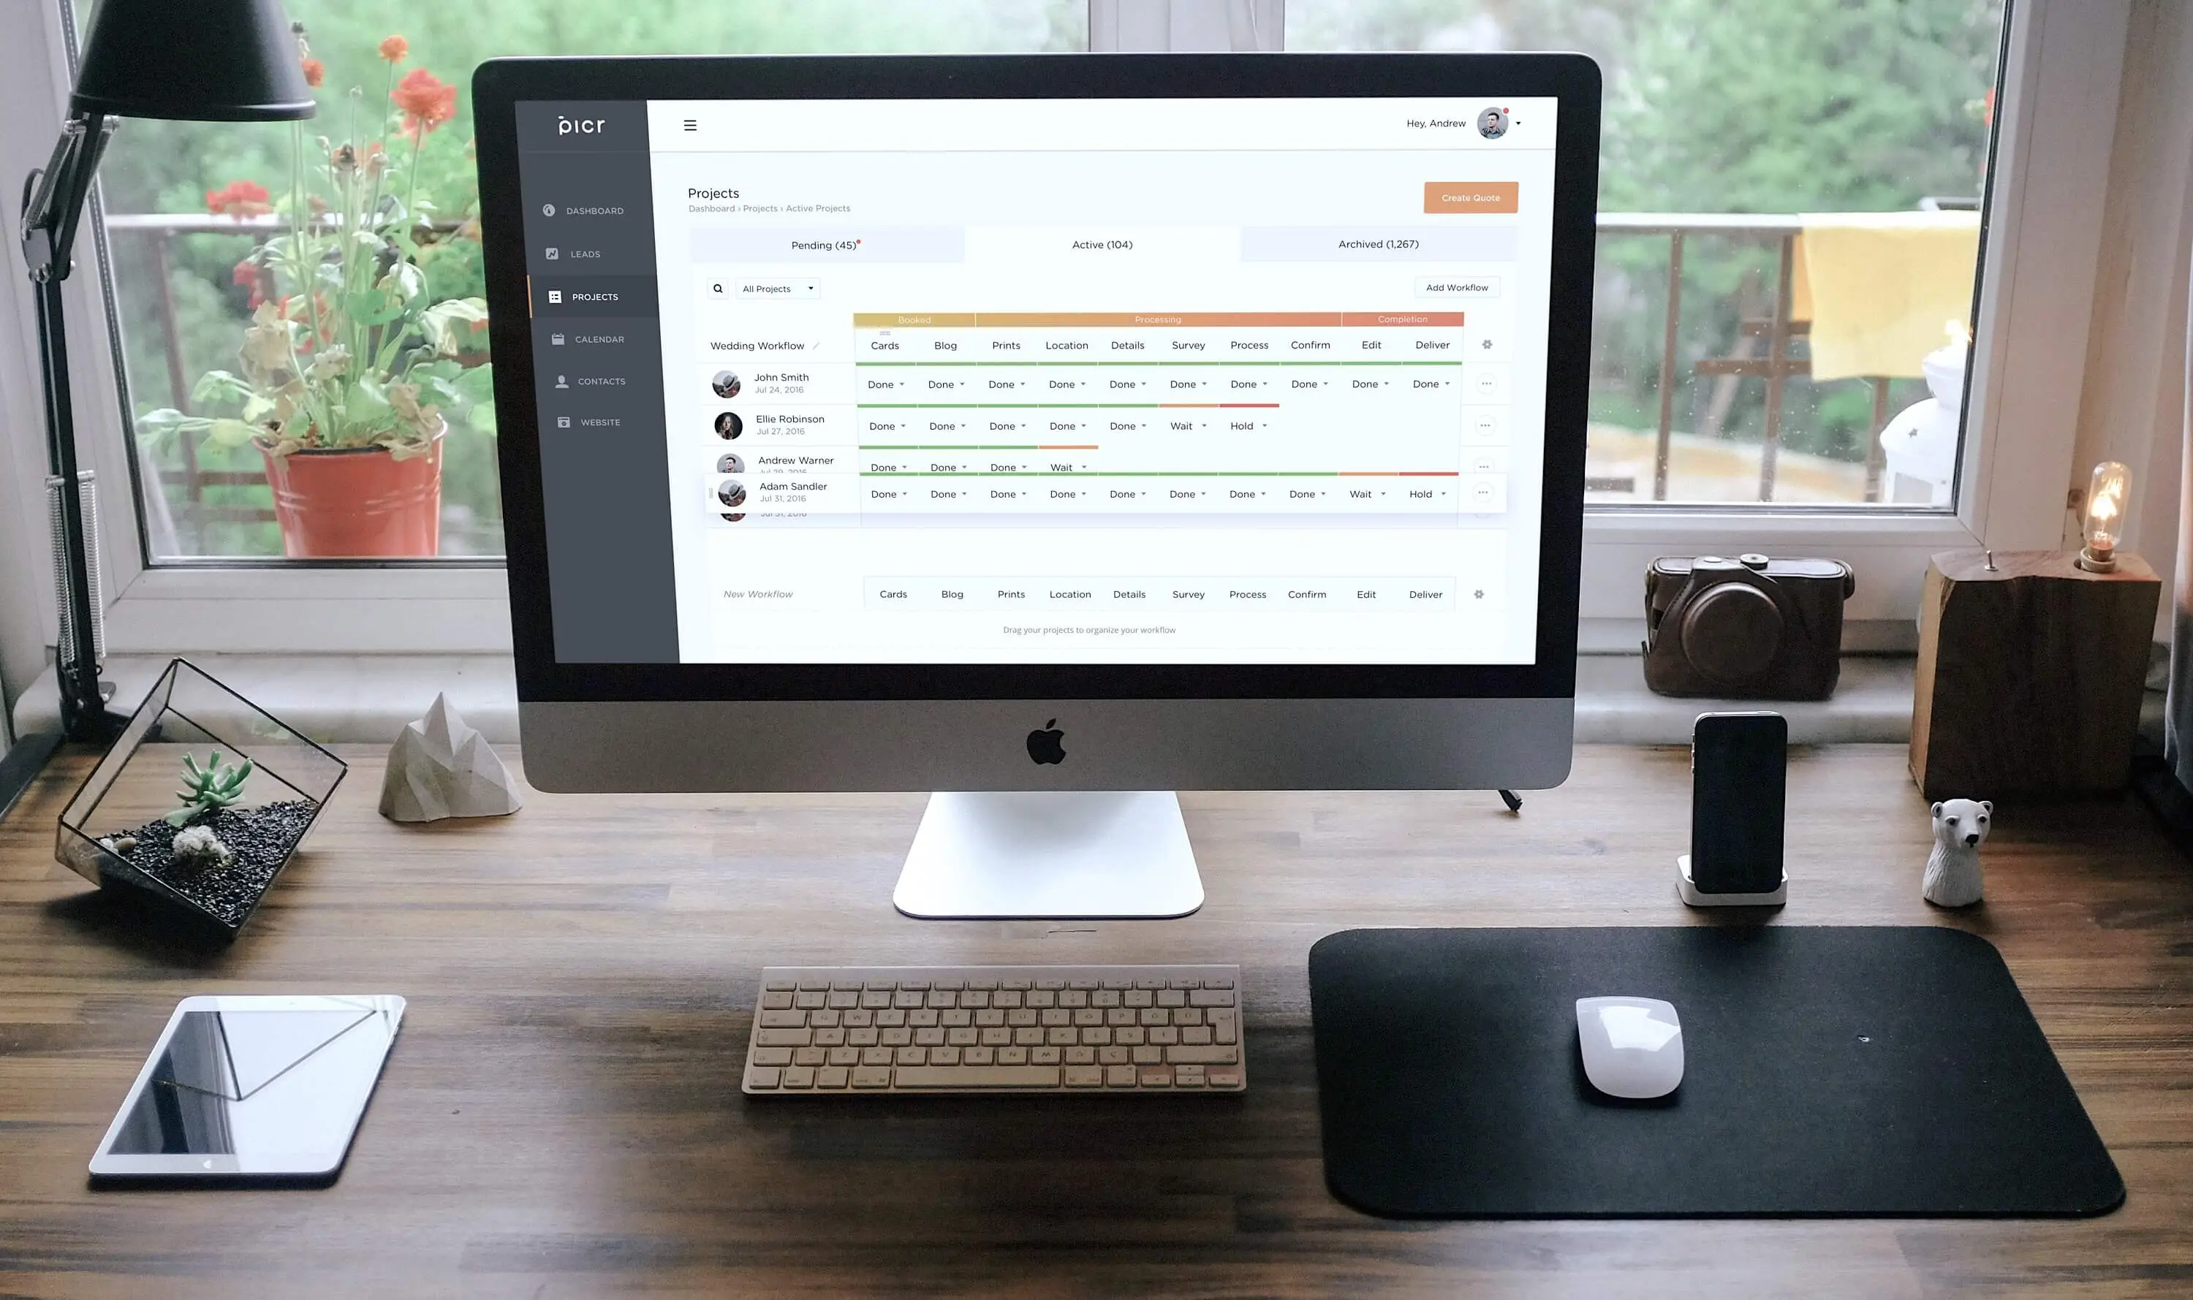Click the Website sidebar icon
Viewport: 2193px width, 1300px height.
click(556, 422)
